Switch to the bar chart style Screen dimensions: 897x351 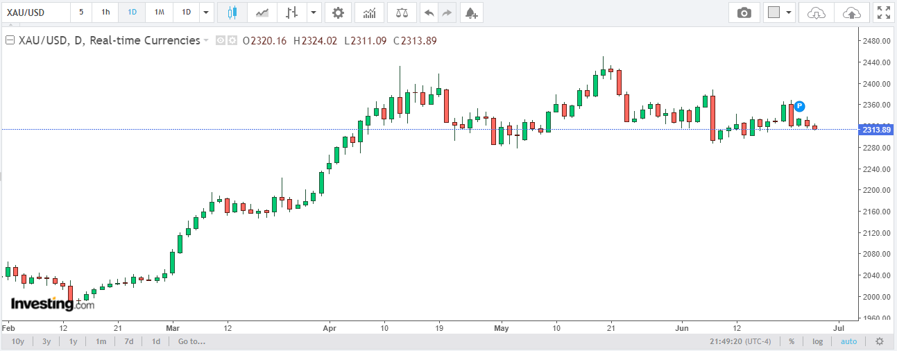point(292,12)
